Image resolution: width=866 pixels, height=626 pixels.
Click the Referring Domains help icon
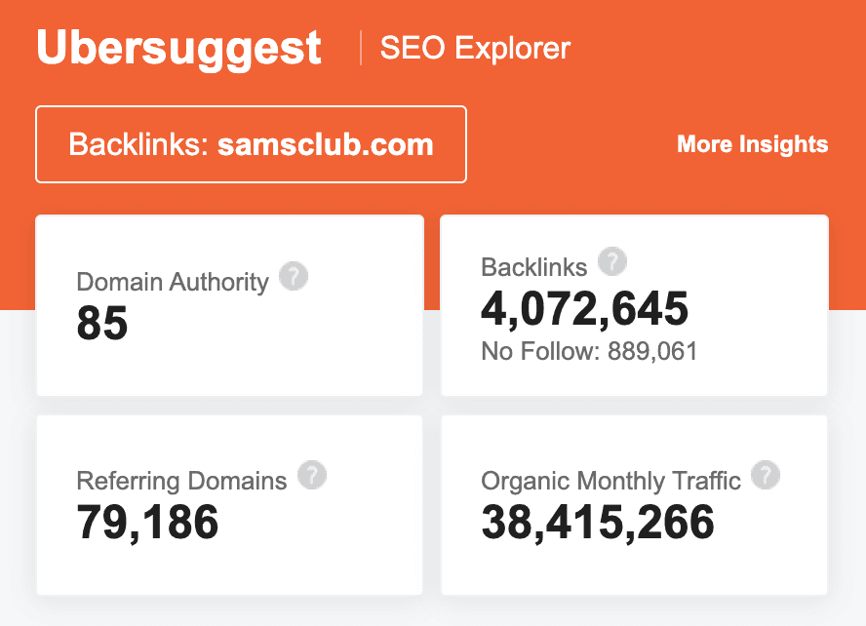pyautogui.click(x=313, y=475)
